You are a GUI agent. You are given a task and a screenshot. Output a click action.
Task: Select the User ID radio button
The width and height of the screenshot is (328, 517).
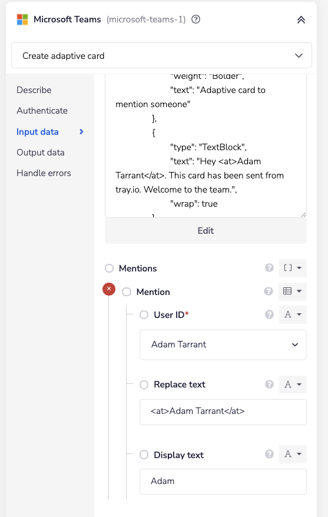coord(144,315)
